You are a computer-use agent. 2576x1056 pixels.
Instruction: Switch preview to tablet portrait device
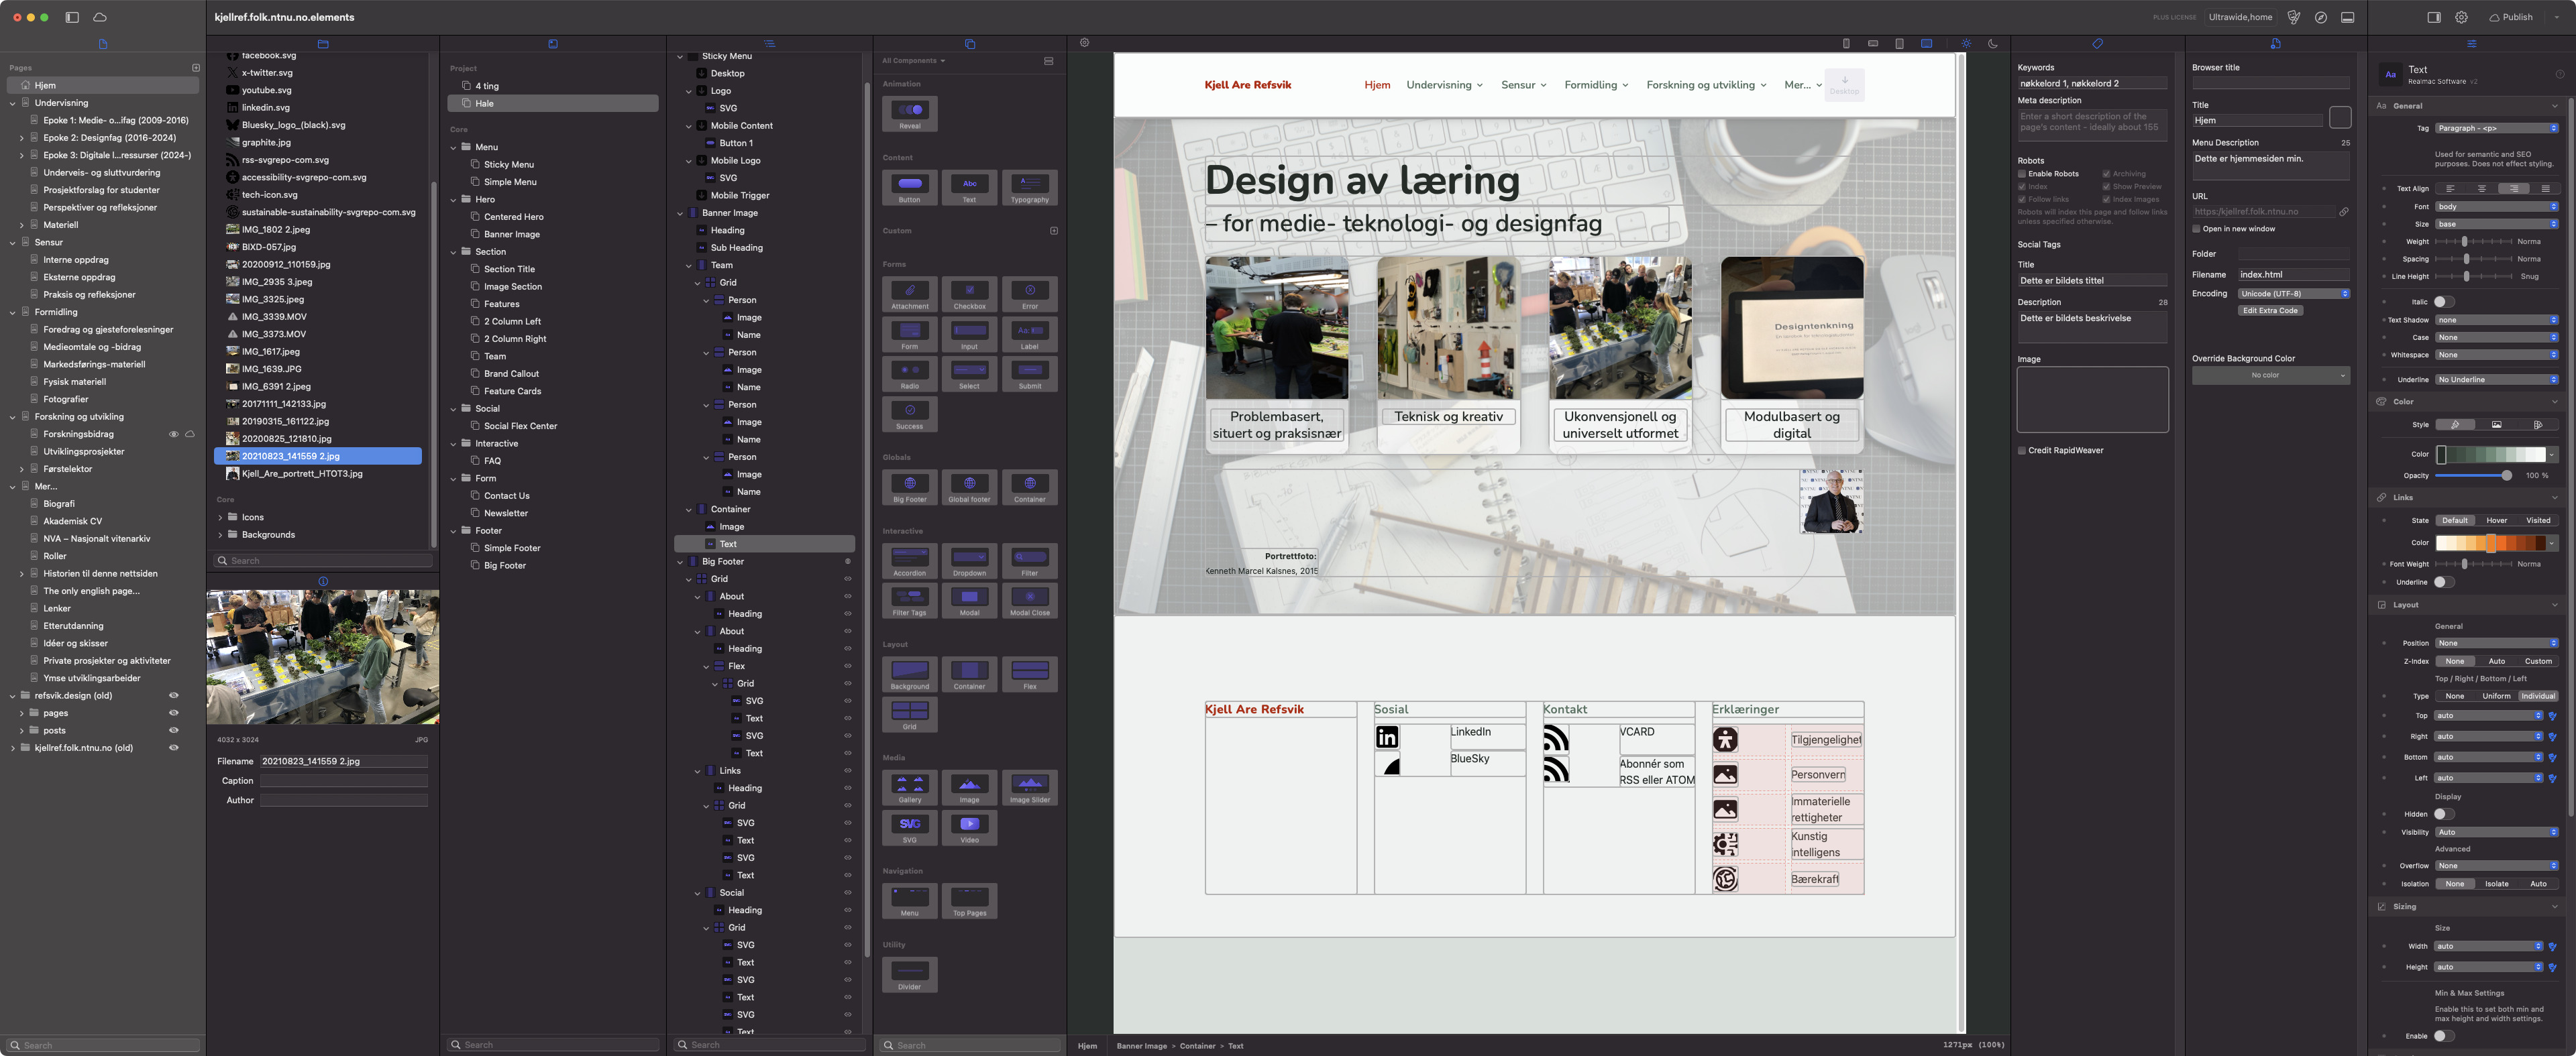click(x=1899, y=44)
